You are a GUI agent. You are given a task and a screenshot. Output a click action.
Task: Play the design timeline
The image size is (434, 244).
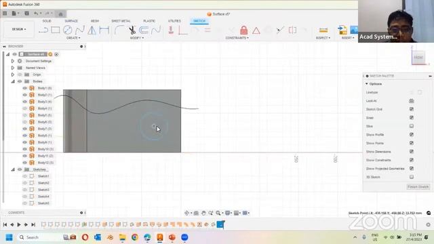point(19,224)
